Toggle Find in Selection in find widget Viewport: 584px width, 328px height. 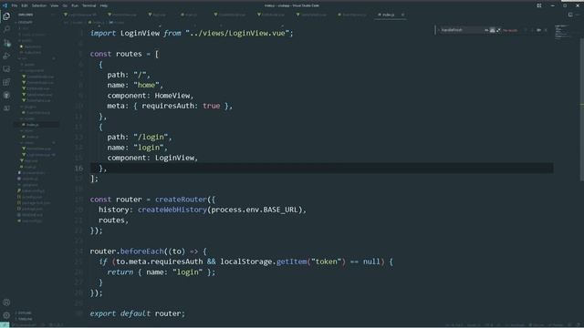point(538,30)
